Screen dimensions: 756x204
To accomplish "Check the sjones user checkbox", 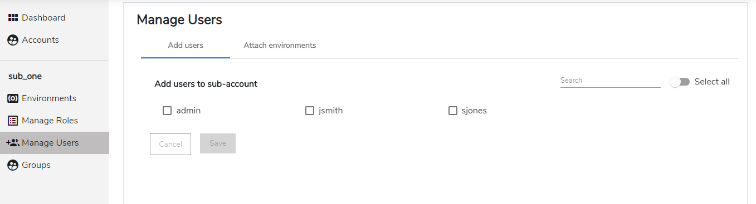I will tap(453, 111).
